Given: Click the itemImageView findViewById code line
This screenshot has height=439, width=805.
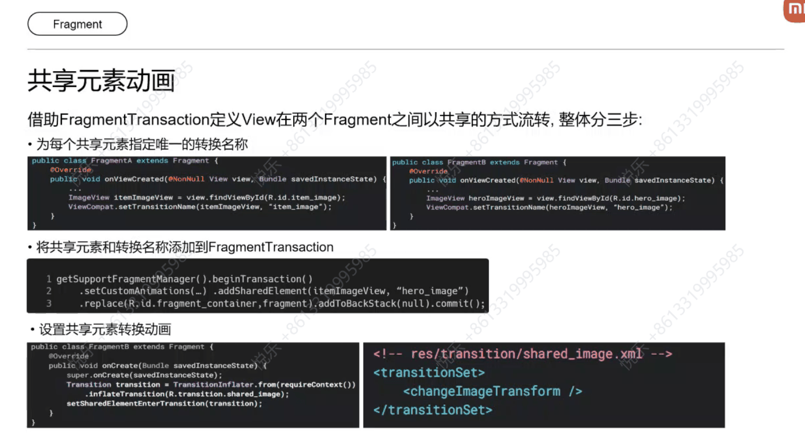Looking at the screenshot, I should (x=207, y=197).
